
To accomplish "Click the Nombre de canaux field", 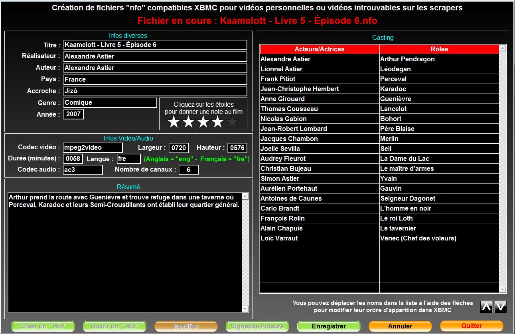I will tap(188, 170).
